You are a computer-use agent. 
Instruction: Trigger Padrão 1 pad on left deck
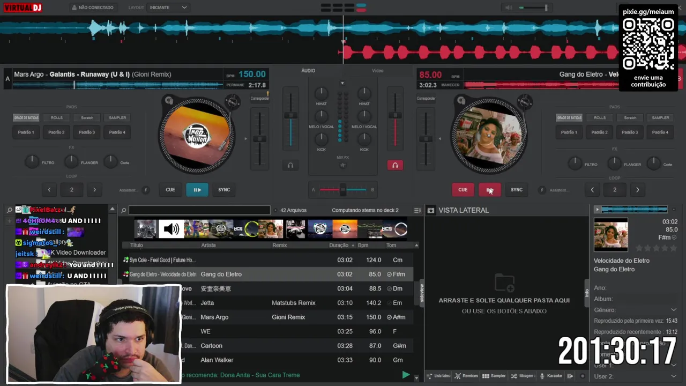26,132
